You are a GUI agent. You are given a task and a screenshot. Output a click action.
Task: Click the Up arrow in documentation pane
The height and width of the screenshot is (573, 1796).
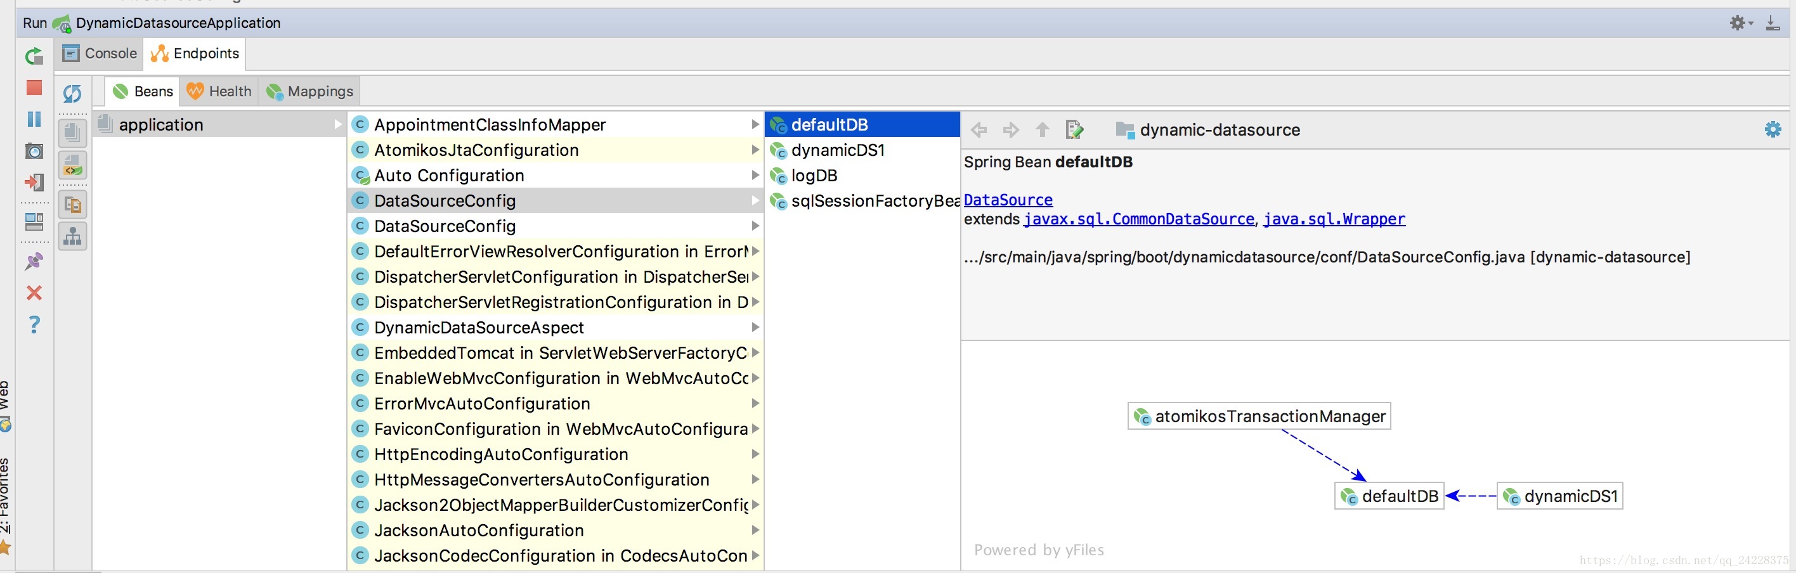(x=1043, y=130)
